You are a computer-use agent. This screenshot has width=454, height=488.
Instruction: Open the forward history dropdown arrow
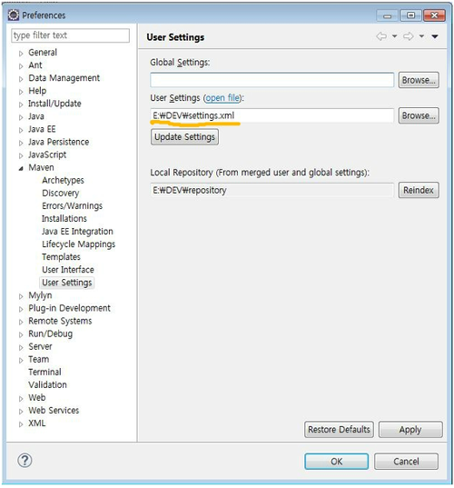click(x=421, y=36)
